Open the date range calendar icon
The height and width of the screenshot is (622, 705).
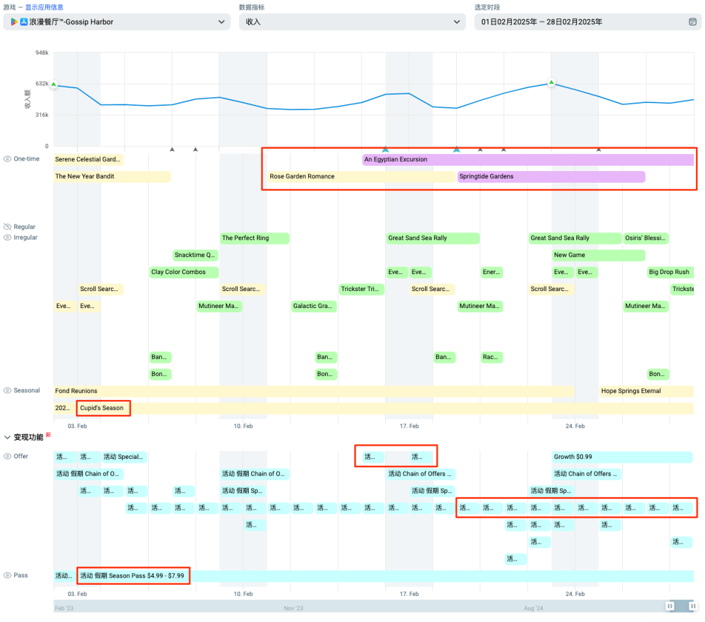(x=693, y=22)
